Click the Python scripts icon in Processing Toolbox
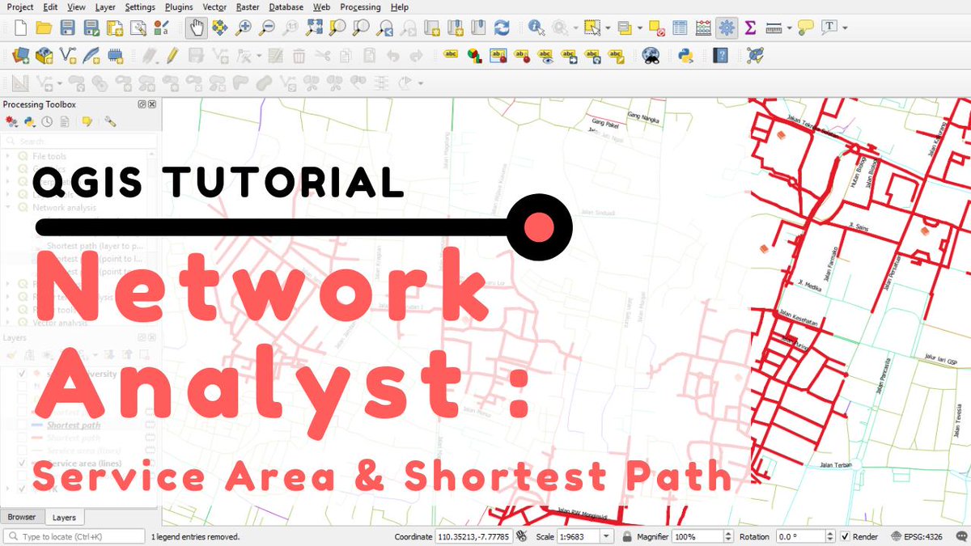Viewport: 971px width, 546px height. coord(29,121)
